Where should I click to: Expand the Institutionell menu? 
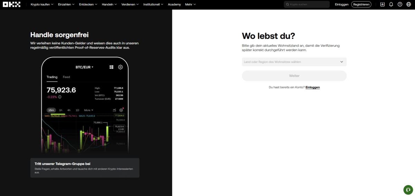pos(153,5)
